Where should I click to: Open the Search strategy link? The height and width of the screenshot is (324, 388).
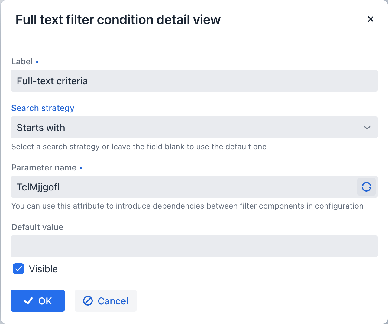pos(43,108)
